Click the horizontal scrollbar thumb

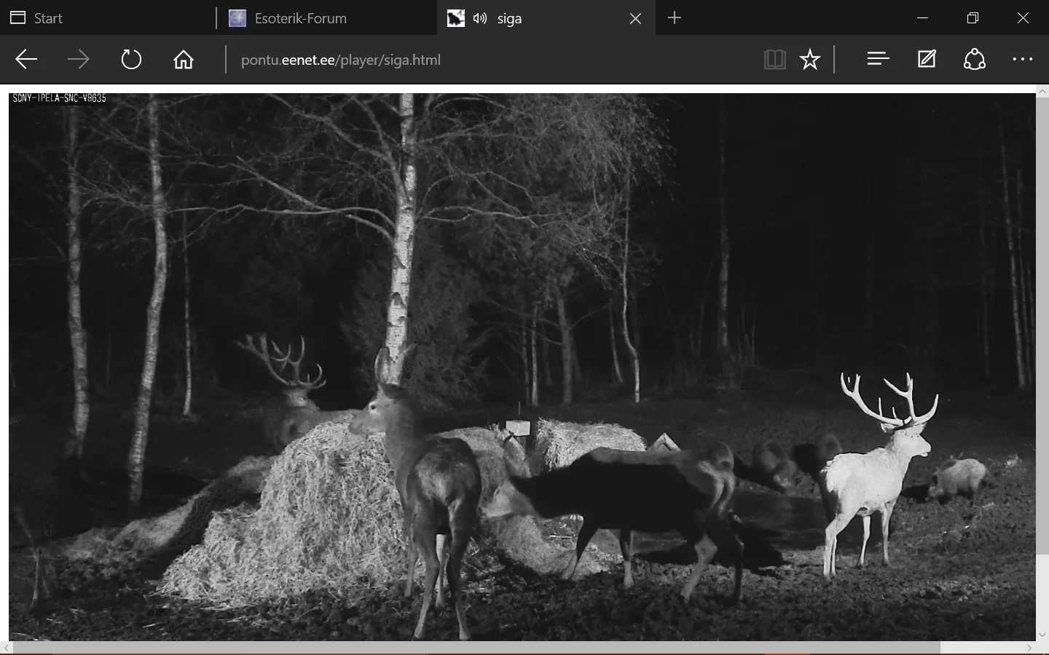click(474, 648)
